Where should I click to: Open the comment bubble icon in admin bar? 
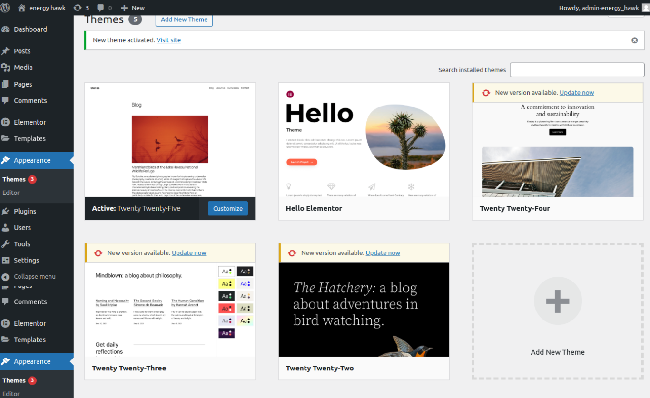(100, 8)
